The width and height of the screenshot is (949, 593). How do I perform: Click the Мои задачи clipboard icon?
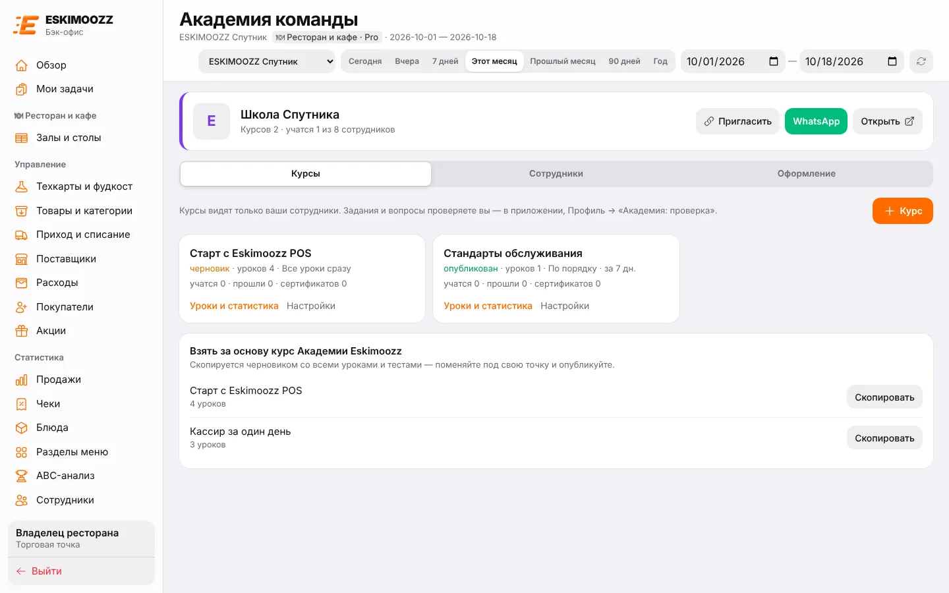click(22, 89)
